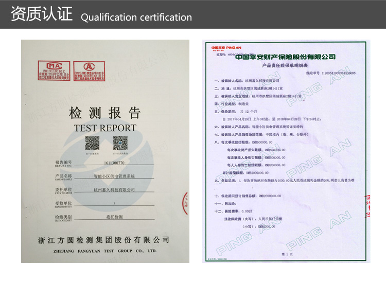
Task: Click the red CMA certification stamp
Action: coord(54,71)
